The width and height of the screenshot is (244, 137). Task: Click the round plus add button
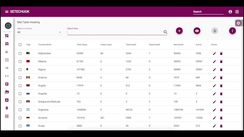pos(179,31)
